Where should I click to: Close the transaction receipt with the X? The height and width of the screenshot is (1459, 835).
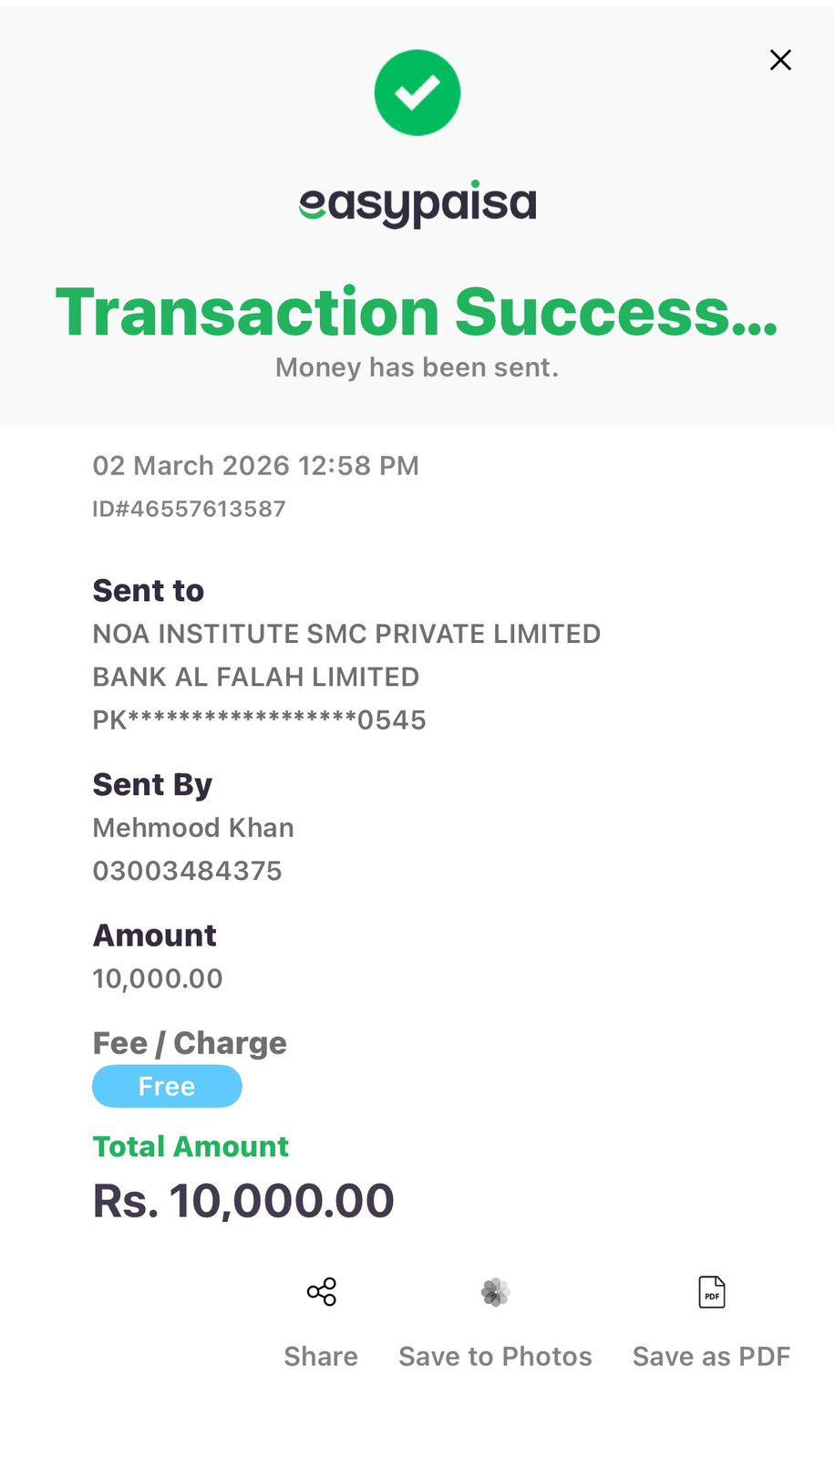780,60
